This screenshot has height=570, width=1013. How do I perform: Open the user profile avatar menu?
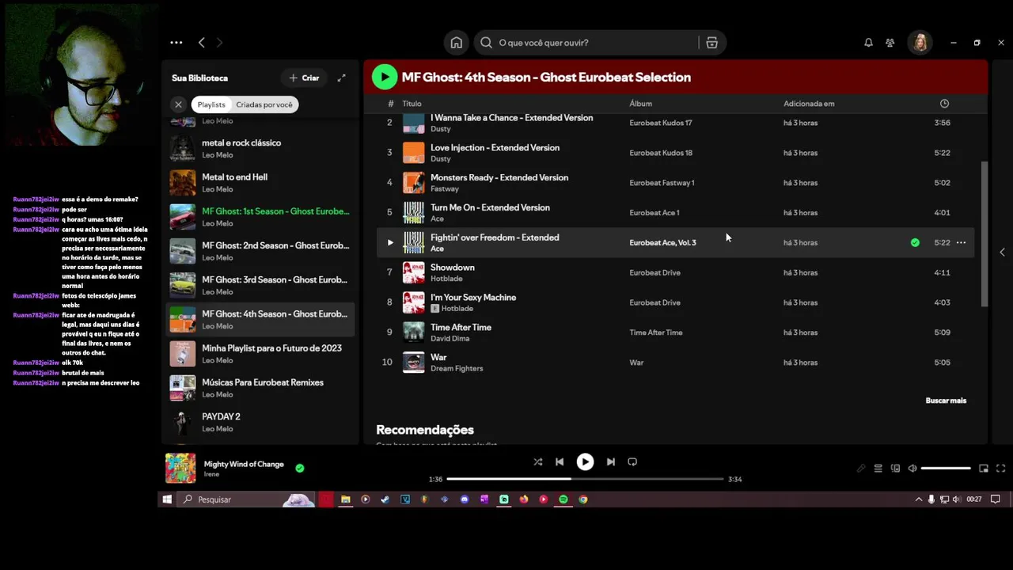tap(920, 43)
